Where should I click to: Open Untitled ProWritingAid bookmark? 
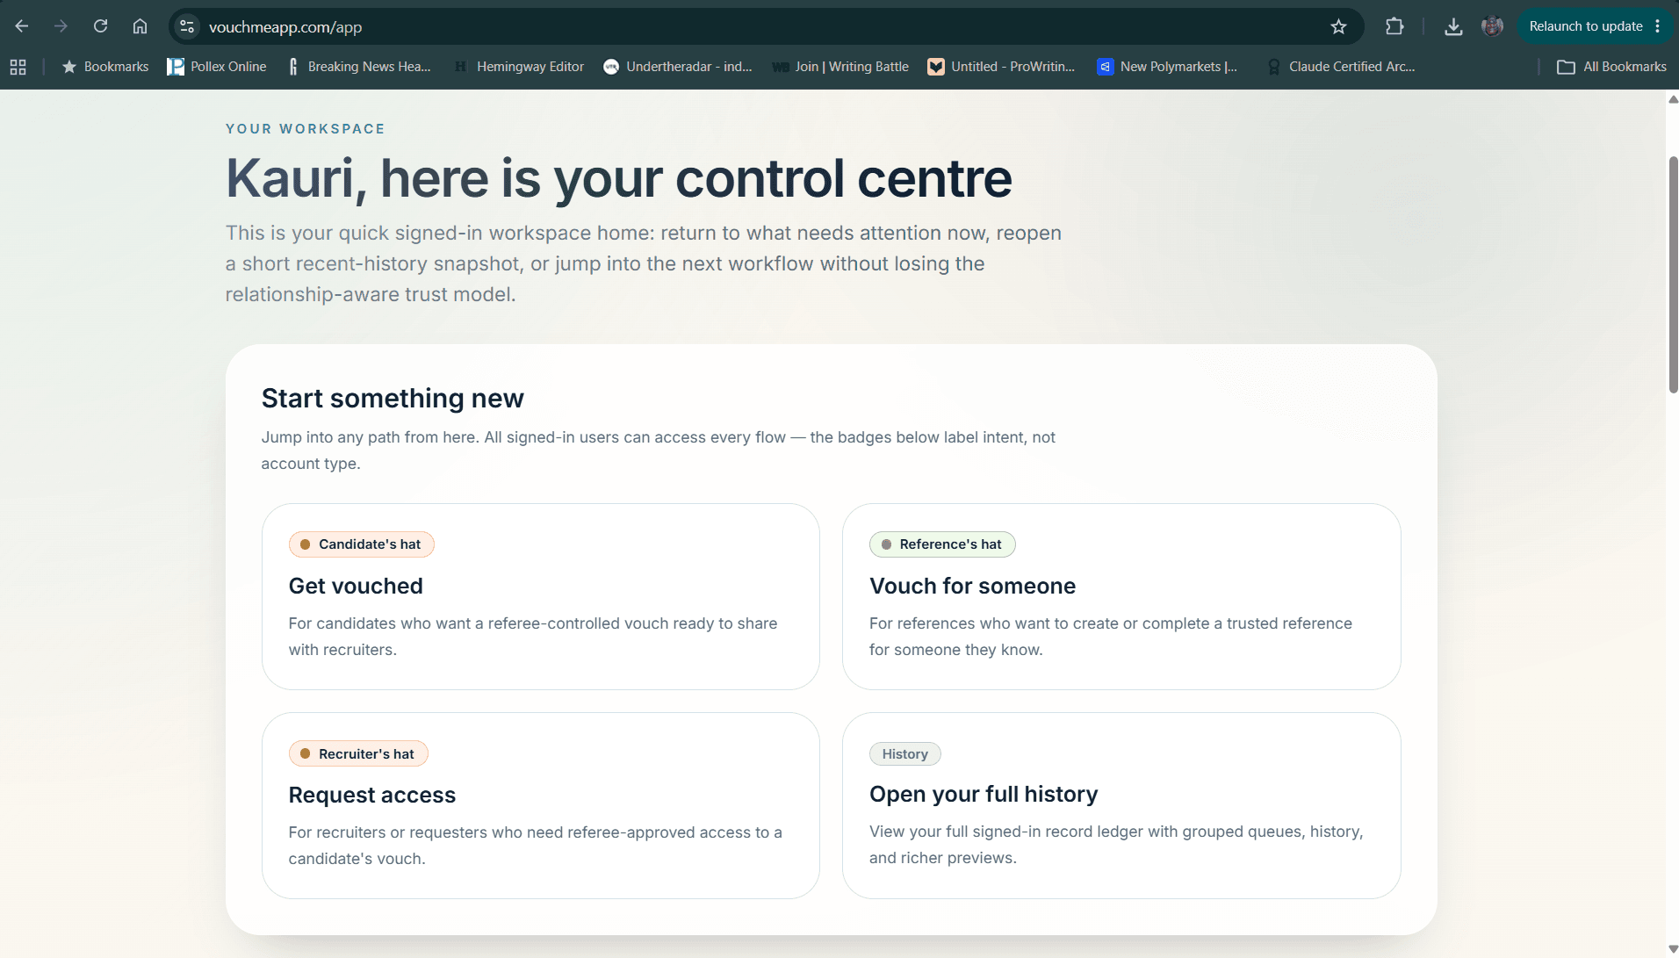click(x=1001, y=67)
